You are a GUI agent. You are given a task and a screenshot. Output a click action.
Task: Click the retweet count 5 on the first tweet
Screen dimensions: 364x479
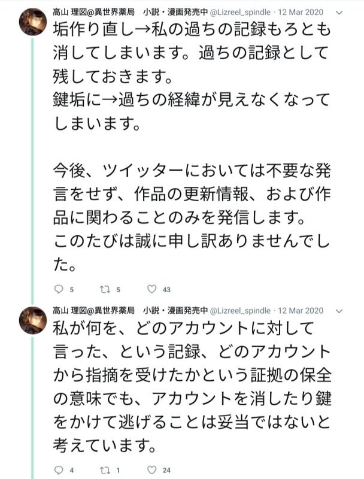click(119, 290)
